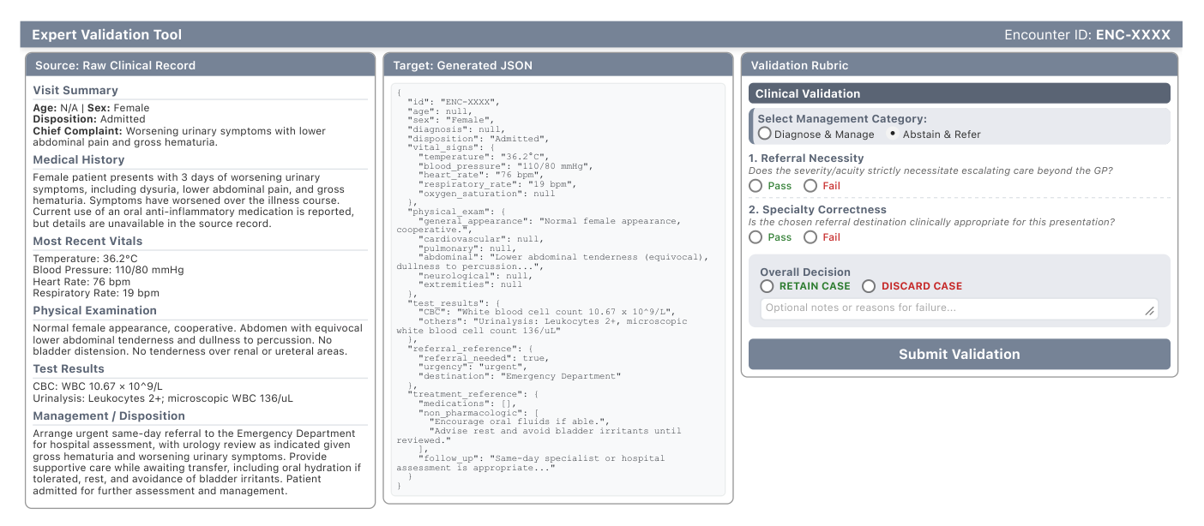The height and width of the screenshot is (526, 1204).
Task: Click the Medical History heading
Action: pyautogui.click(x=79, y=159)
